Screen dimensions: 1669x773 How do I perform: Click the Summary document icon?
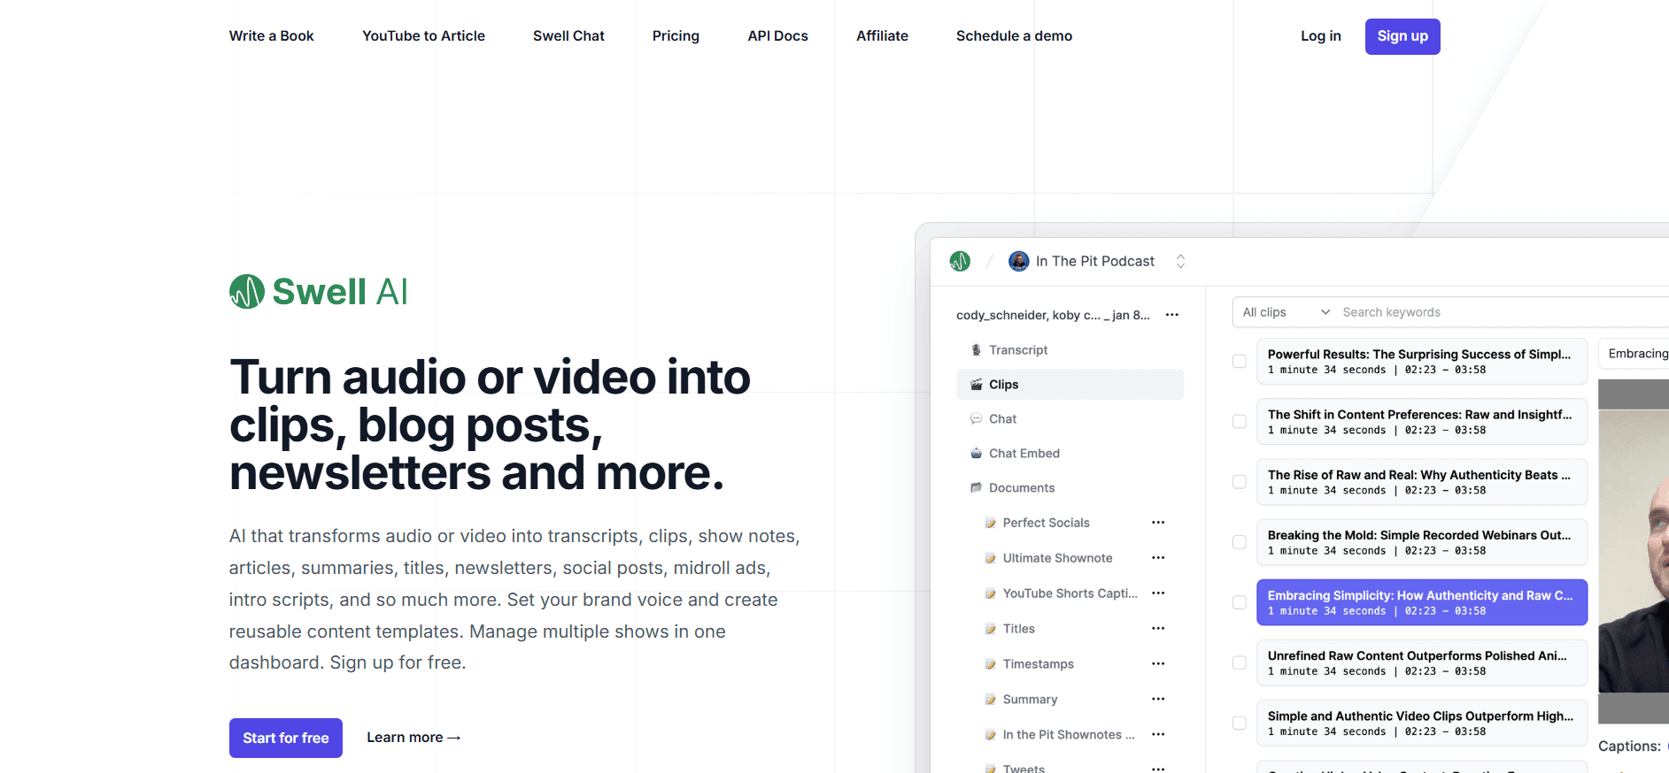(991, 700)
